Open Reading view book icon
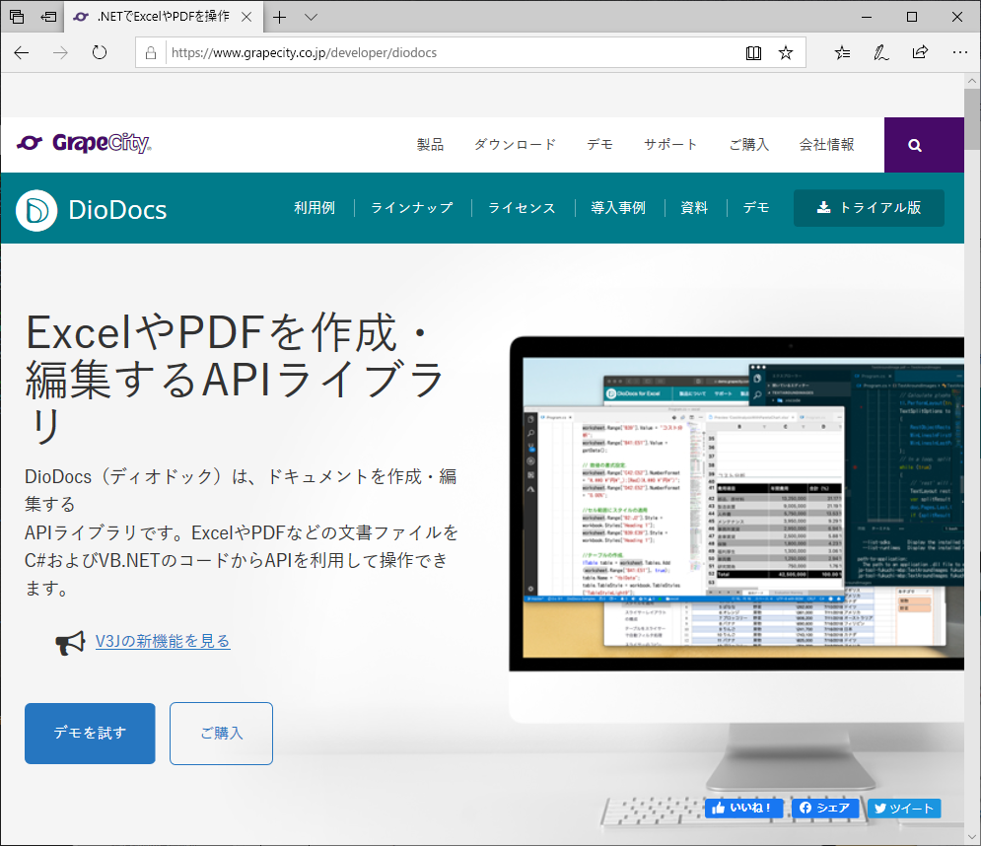Viewport: 981px width, 846px height. tap(753, 53)
